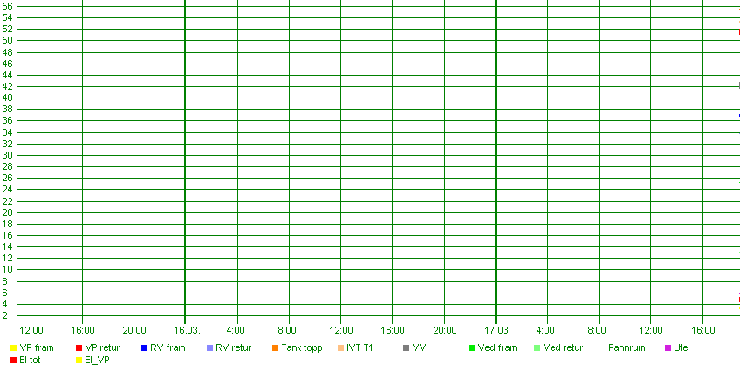Click the peach swatch beside IVT T1
740x371 pixels.
340,348
